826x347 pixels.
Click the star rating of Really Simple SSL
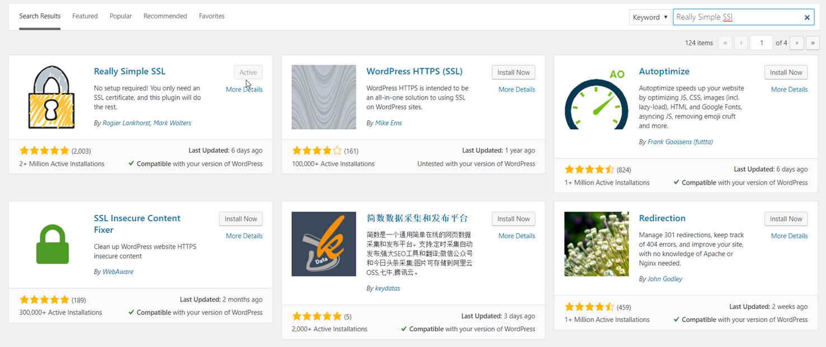(x=44, y=151)
